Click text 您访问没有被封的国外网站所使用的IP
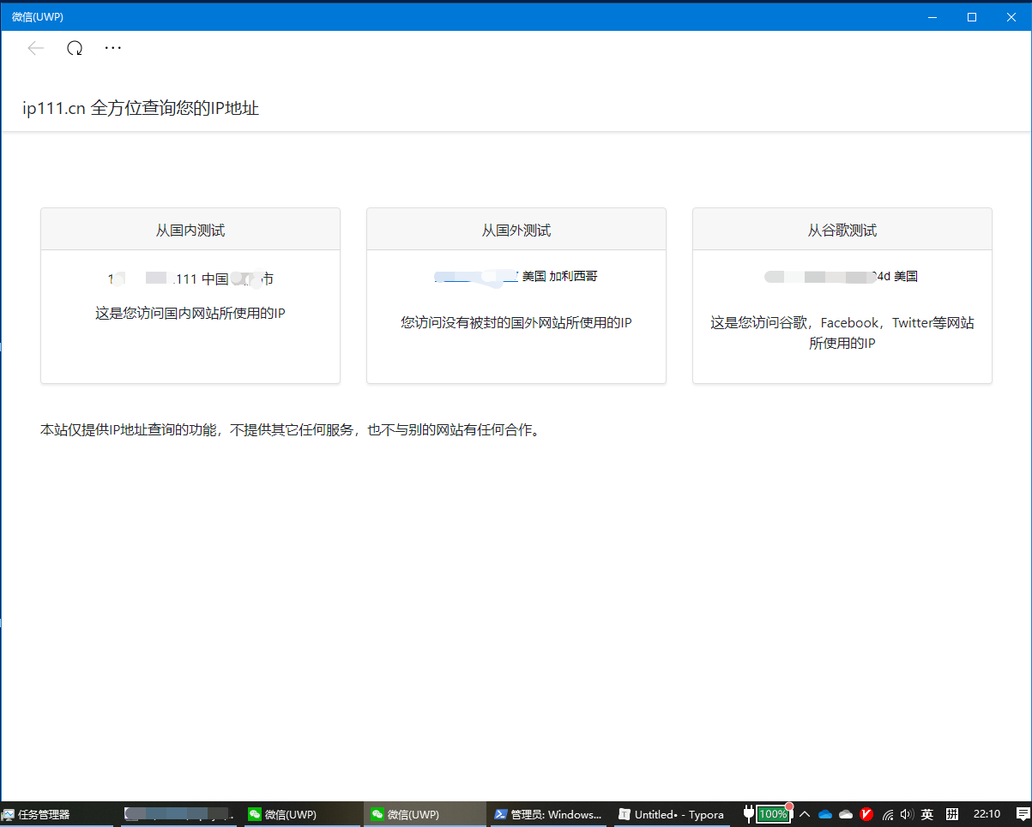Viewport: 1032px width, 827px height. (516, 323)
